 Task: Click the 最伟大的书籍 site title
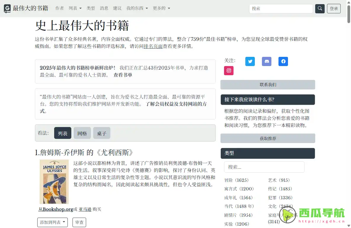click(x=30, y=8)
